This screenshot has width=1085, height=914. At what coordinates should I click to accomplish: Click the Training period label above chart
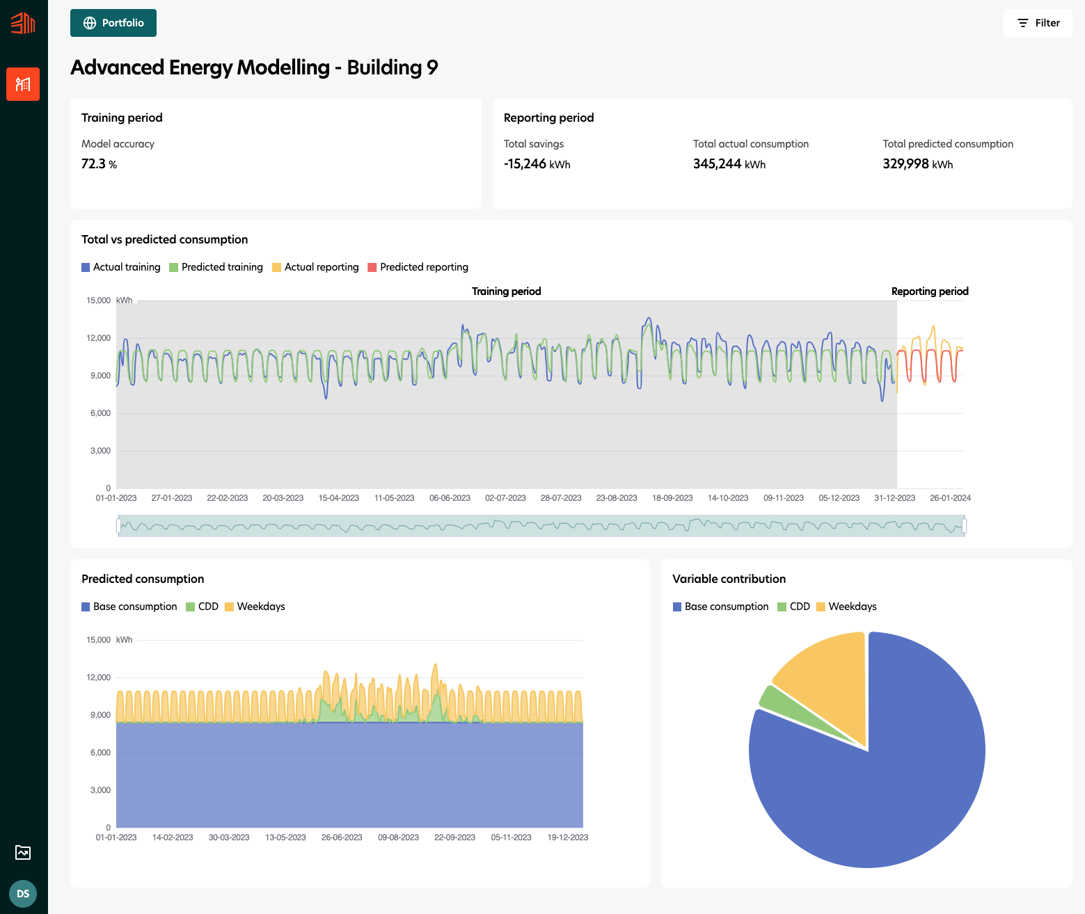tap(507, 291)
